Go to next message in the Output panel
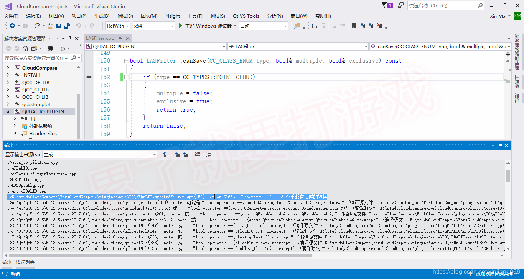The image size is (524, 279). coord(186,154)
